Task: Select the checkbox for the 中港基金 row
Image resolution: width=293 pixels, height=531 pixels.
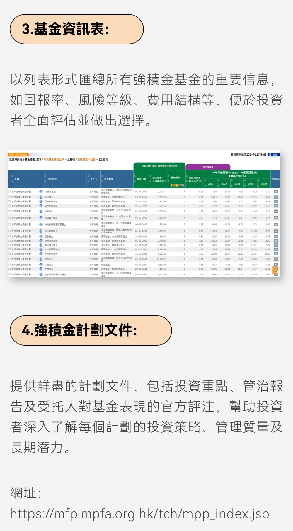Action: click(x=10, y=269)
